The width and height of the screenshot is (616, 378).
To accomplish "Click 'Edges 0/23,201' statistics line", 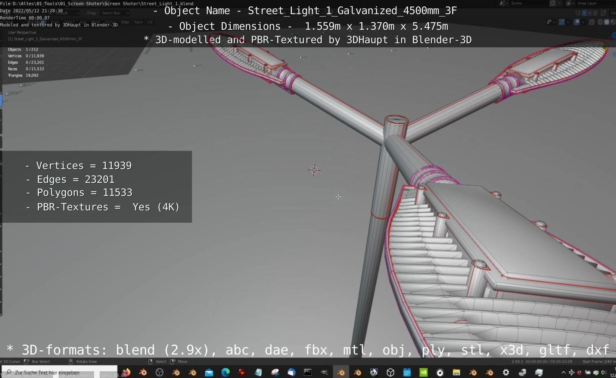I will coord(26,63).
